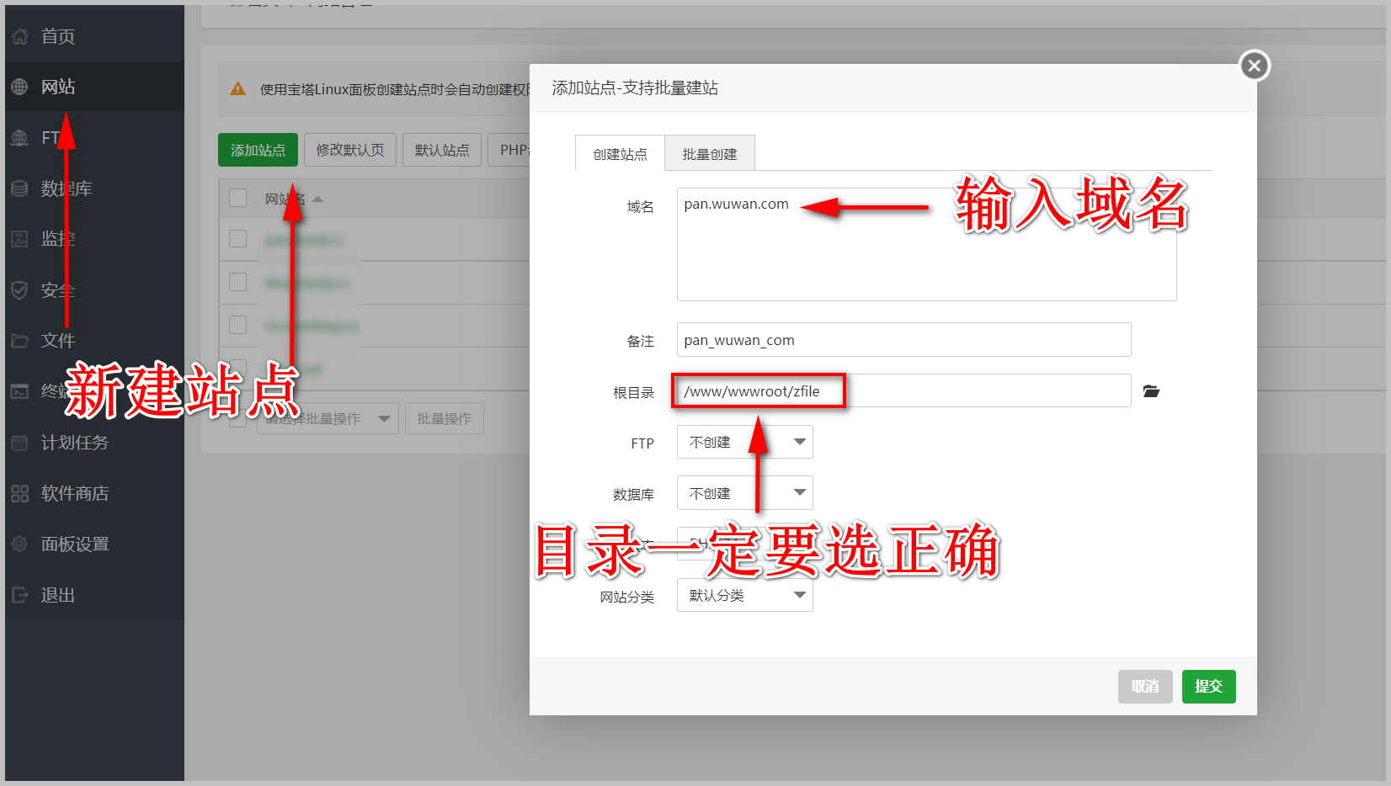Click the 软件商店 grid icon
The height and width of the screenshot is (786, 1391).
19,493
